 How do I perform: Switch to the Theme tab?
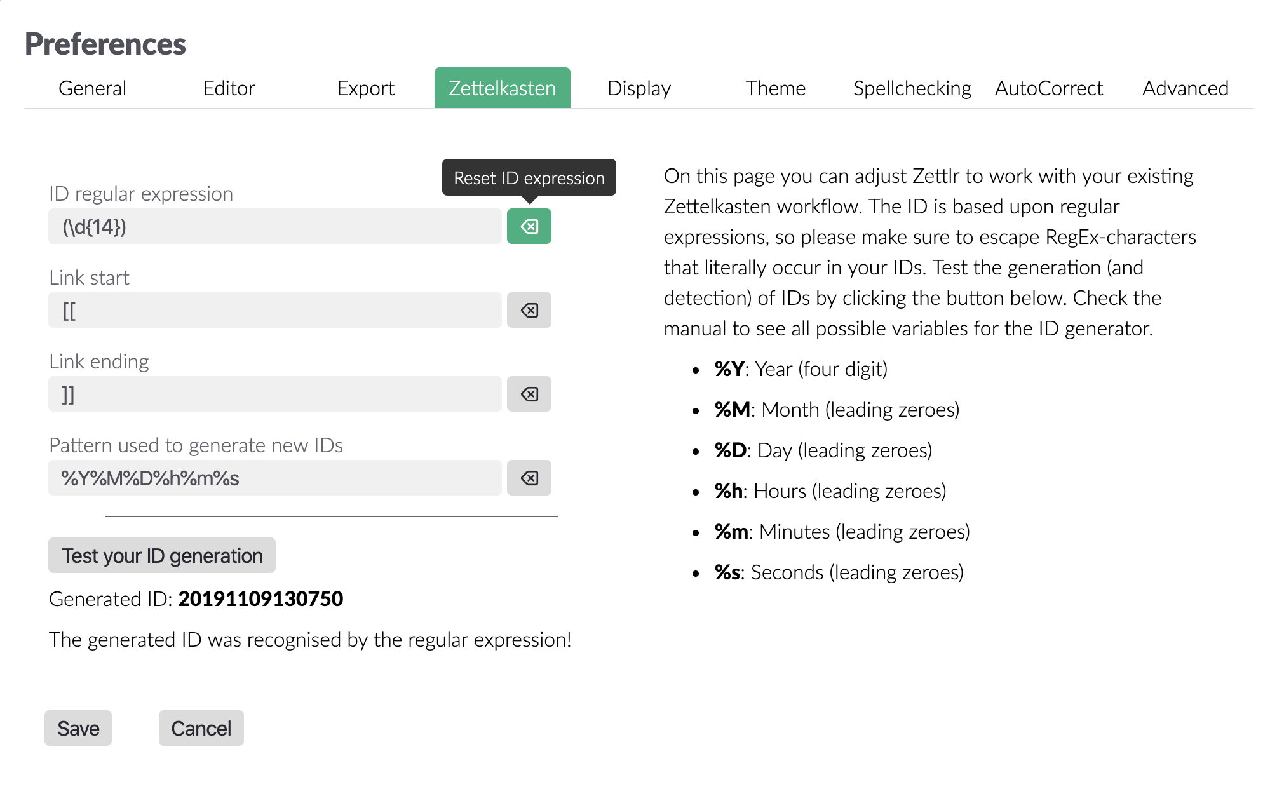tap(776, 88)
